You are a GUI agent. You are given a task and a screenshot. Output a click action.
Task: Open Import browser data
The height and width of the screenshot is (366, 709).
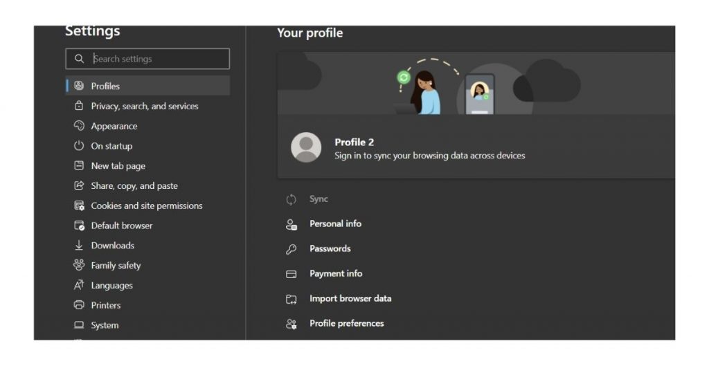pos(350,298)
